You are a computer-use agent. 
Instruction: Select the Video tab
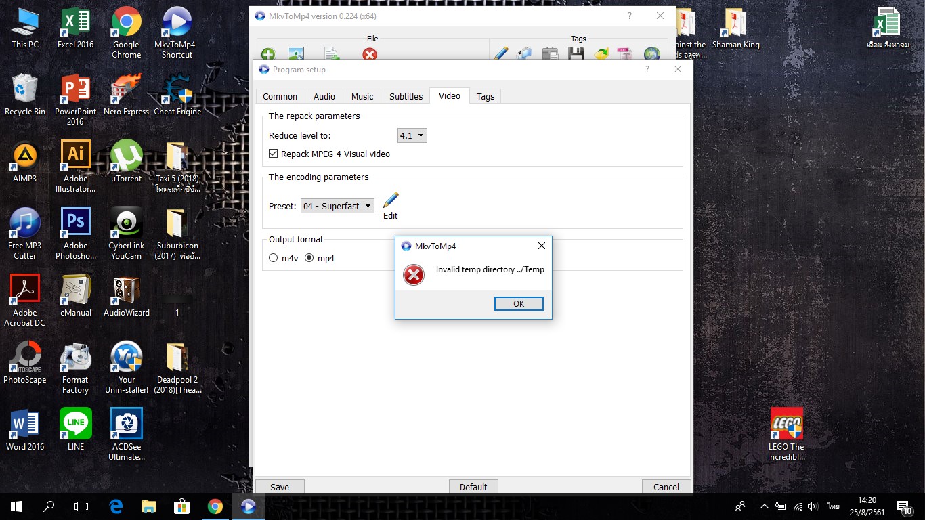coord(450,95)
